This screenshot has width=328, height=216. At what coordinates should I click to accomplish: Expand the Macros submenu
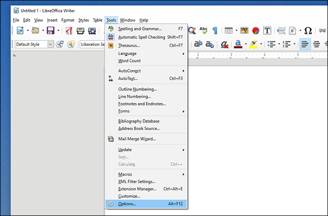coord(146,174)
